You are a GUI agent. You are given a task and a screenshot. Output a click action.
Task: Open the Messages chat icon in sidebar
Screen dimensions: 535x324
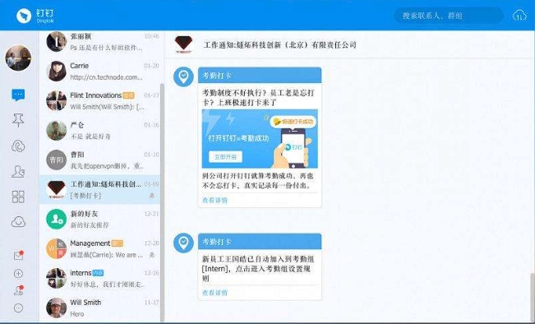click(18, 95)
